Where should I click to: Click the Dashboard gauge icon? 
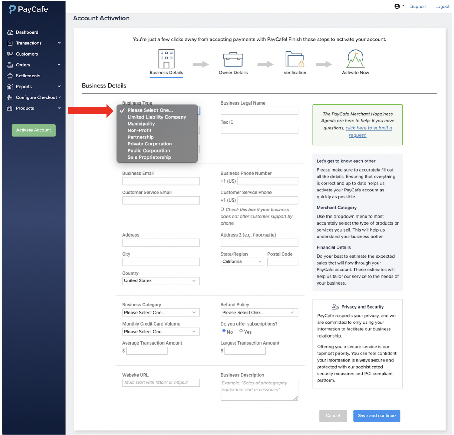click(x=10, y=32)
